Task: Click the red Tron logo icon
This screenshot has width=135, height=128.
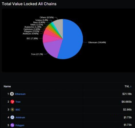Action: (x=12, y=102)
